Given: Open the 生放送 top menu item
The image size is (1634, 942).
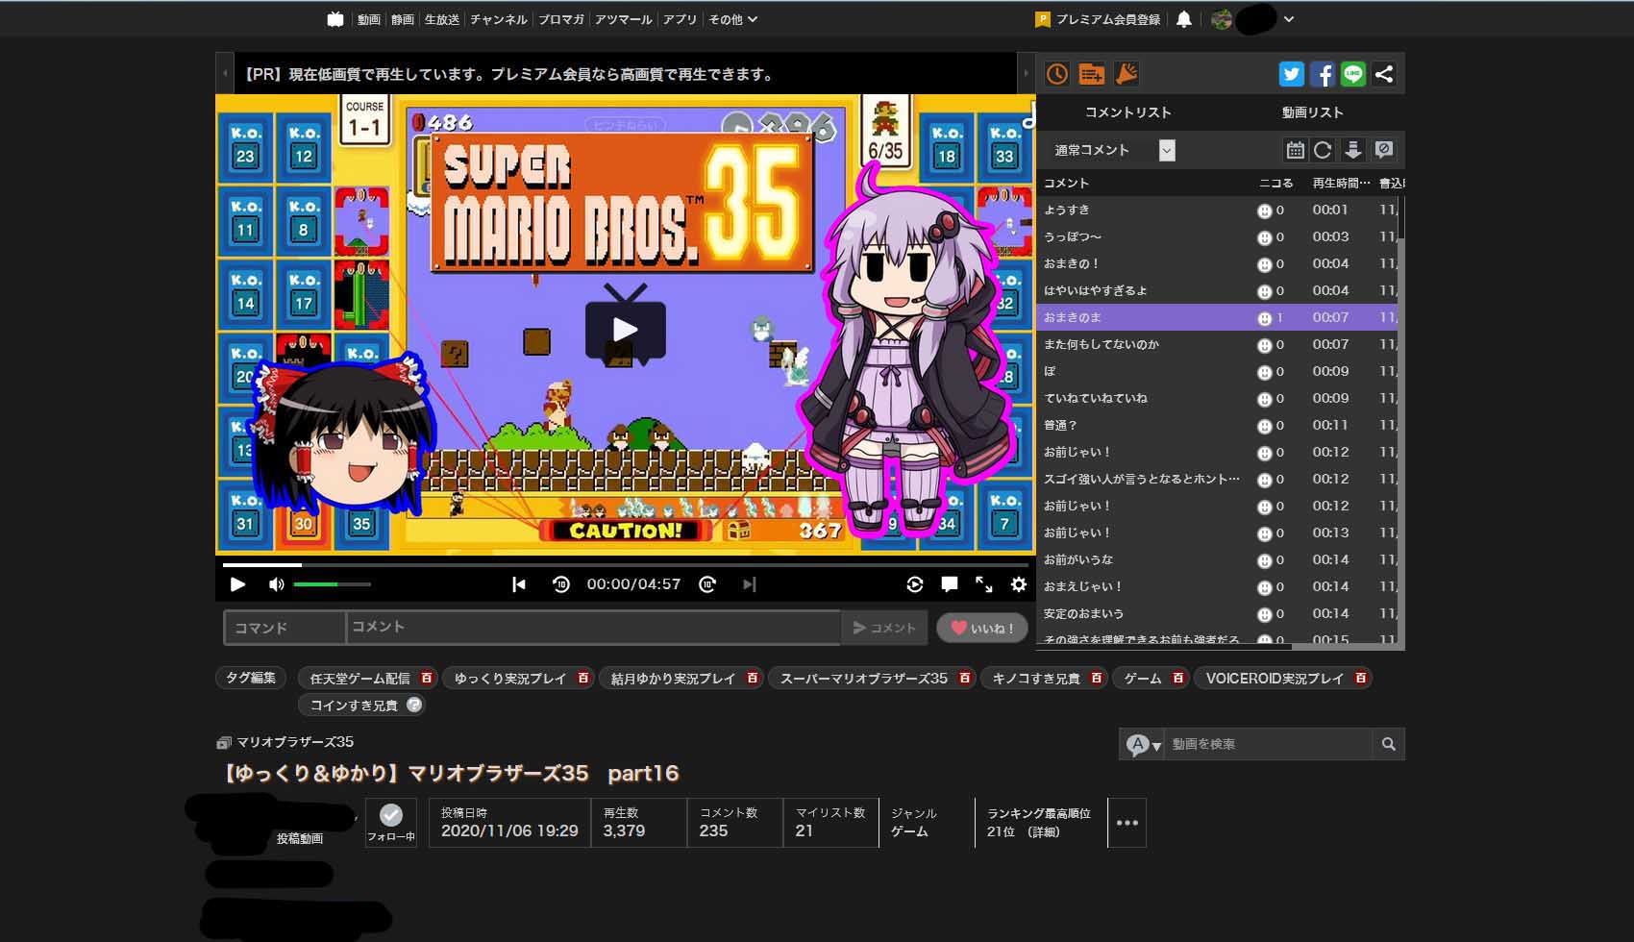Looking at the screenshot, I should (x=442, y=19).
